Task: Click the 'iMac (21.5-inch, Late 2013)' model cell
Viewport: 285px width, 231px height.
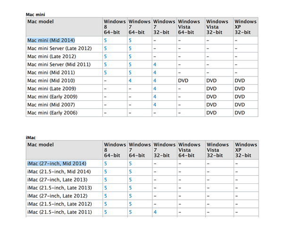Action: [64, 188]
